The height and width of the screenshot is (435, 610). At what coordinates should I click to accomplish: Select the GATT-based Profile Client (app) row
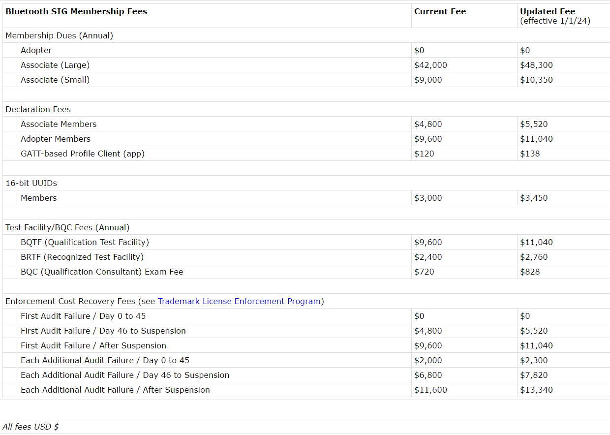click(83, 154)
